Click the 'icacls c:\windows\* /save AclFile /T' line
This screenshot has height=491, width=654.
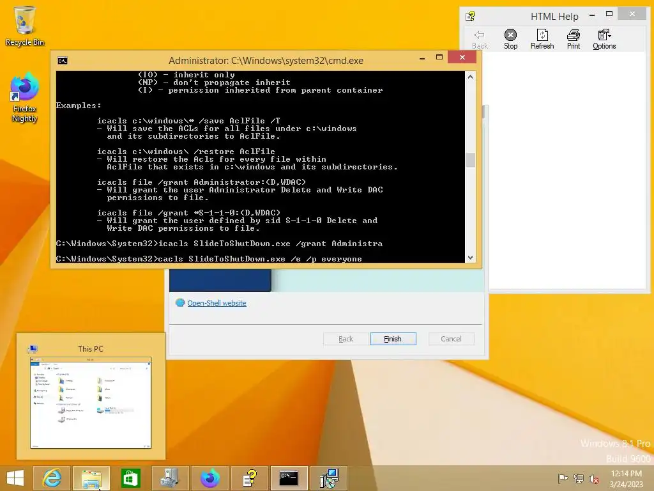click(x=188, y=121)
